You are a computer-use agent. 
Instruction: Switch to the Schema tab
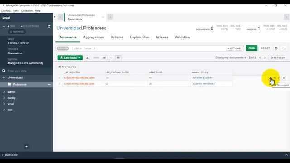117,37
